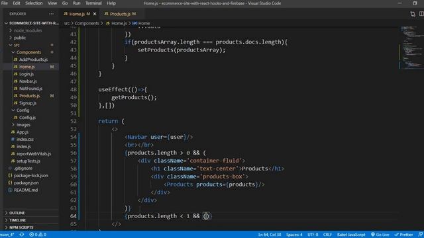Screen dimensions: 424x238
Task: Collapse the Components folder
Action: click(x=28, y=52)
